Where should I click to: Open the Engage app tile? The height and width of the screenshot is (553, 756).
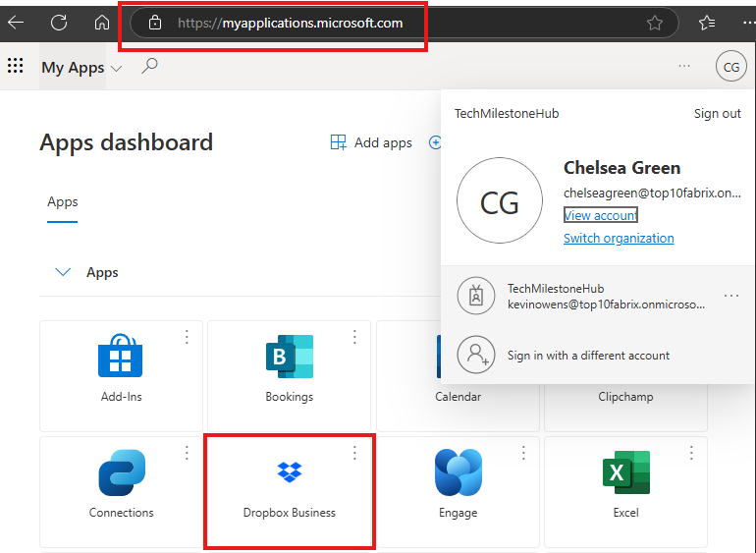tap(459, 492)
